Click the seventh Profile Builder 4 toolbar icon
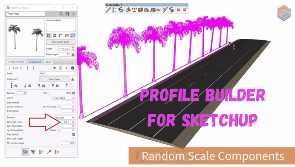 147,10
